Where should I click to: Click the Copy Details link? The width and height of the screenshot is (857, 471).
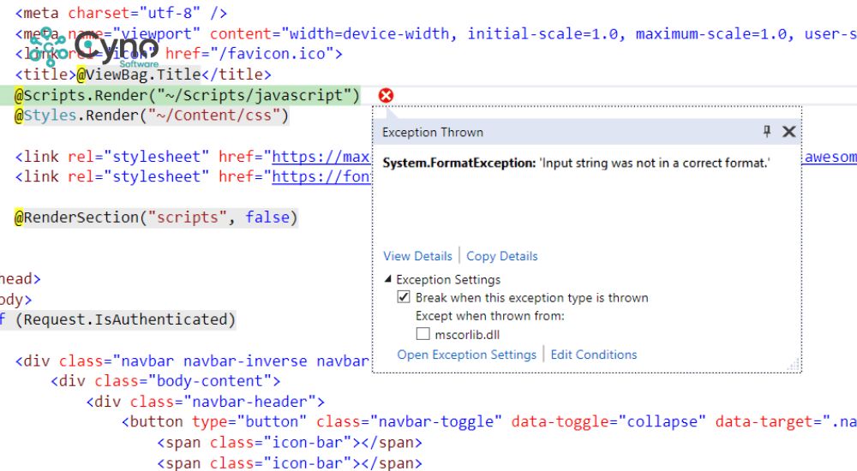[502, 256]
